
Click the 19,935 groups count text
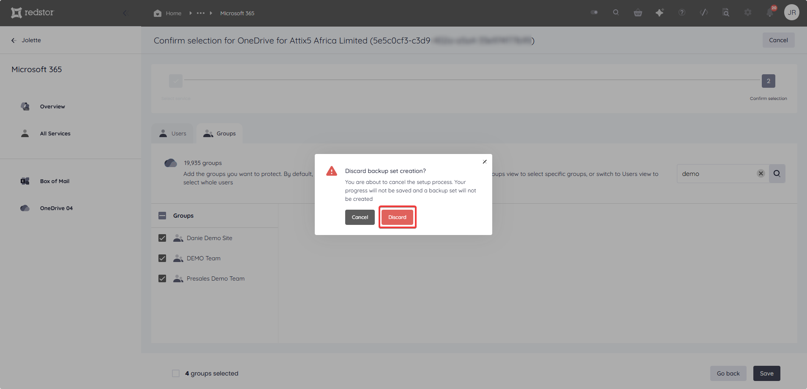(x=203, y=163)
